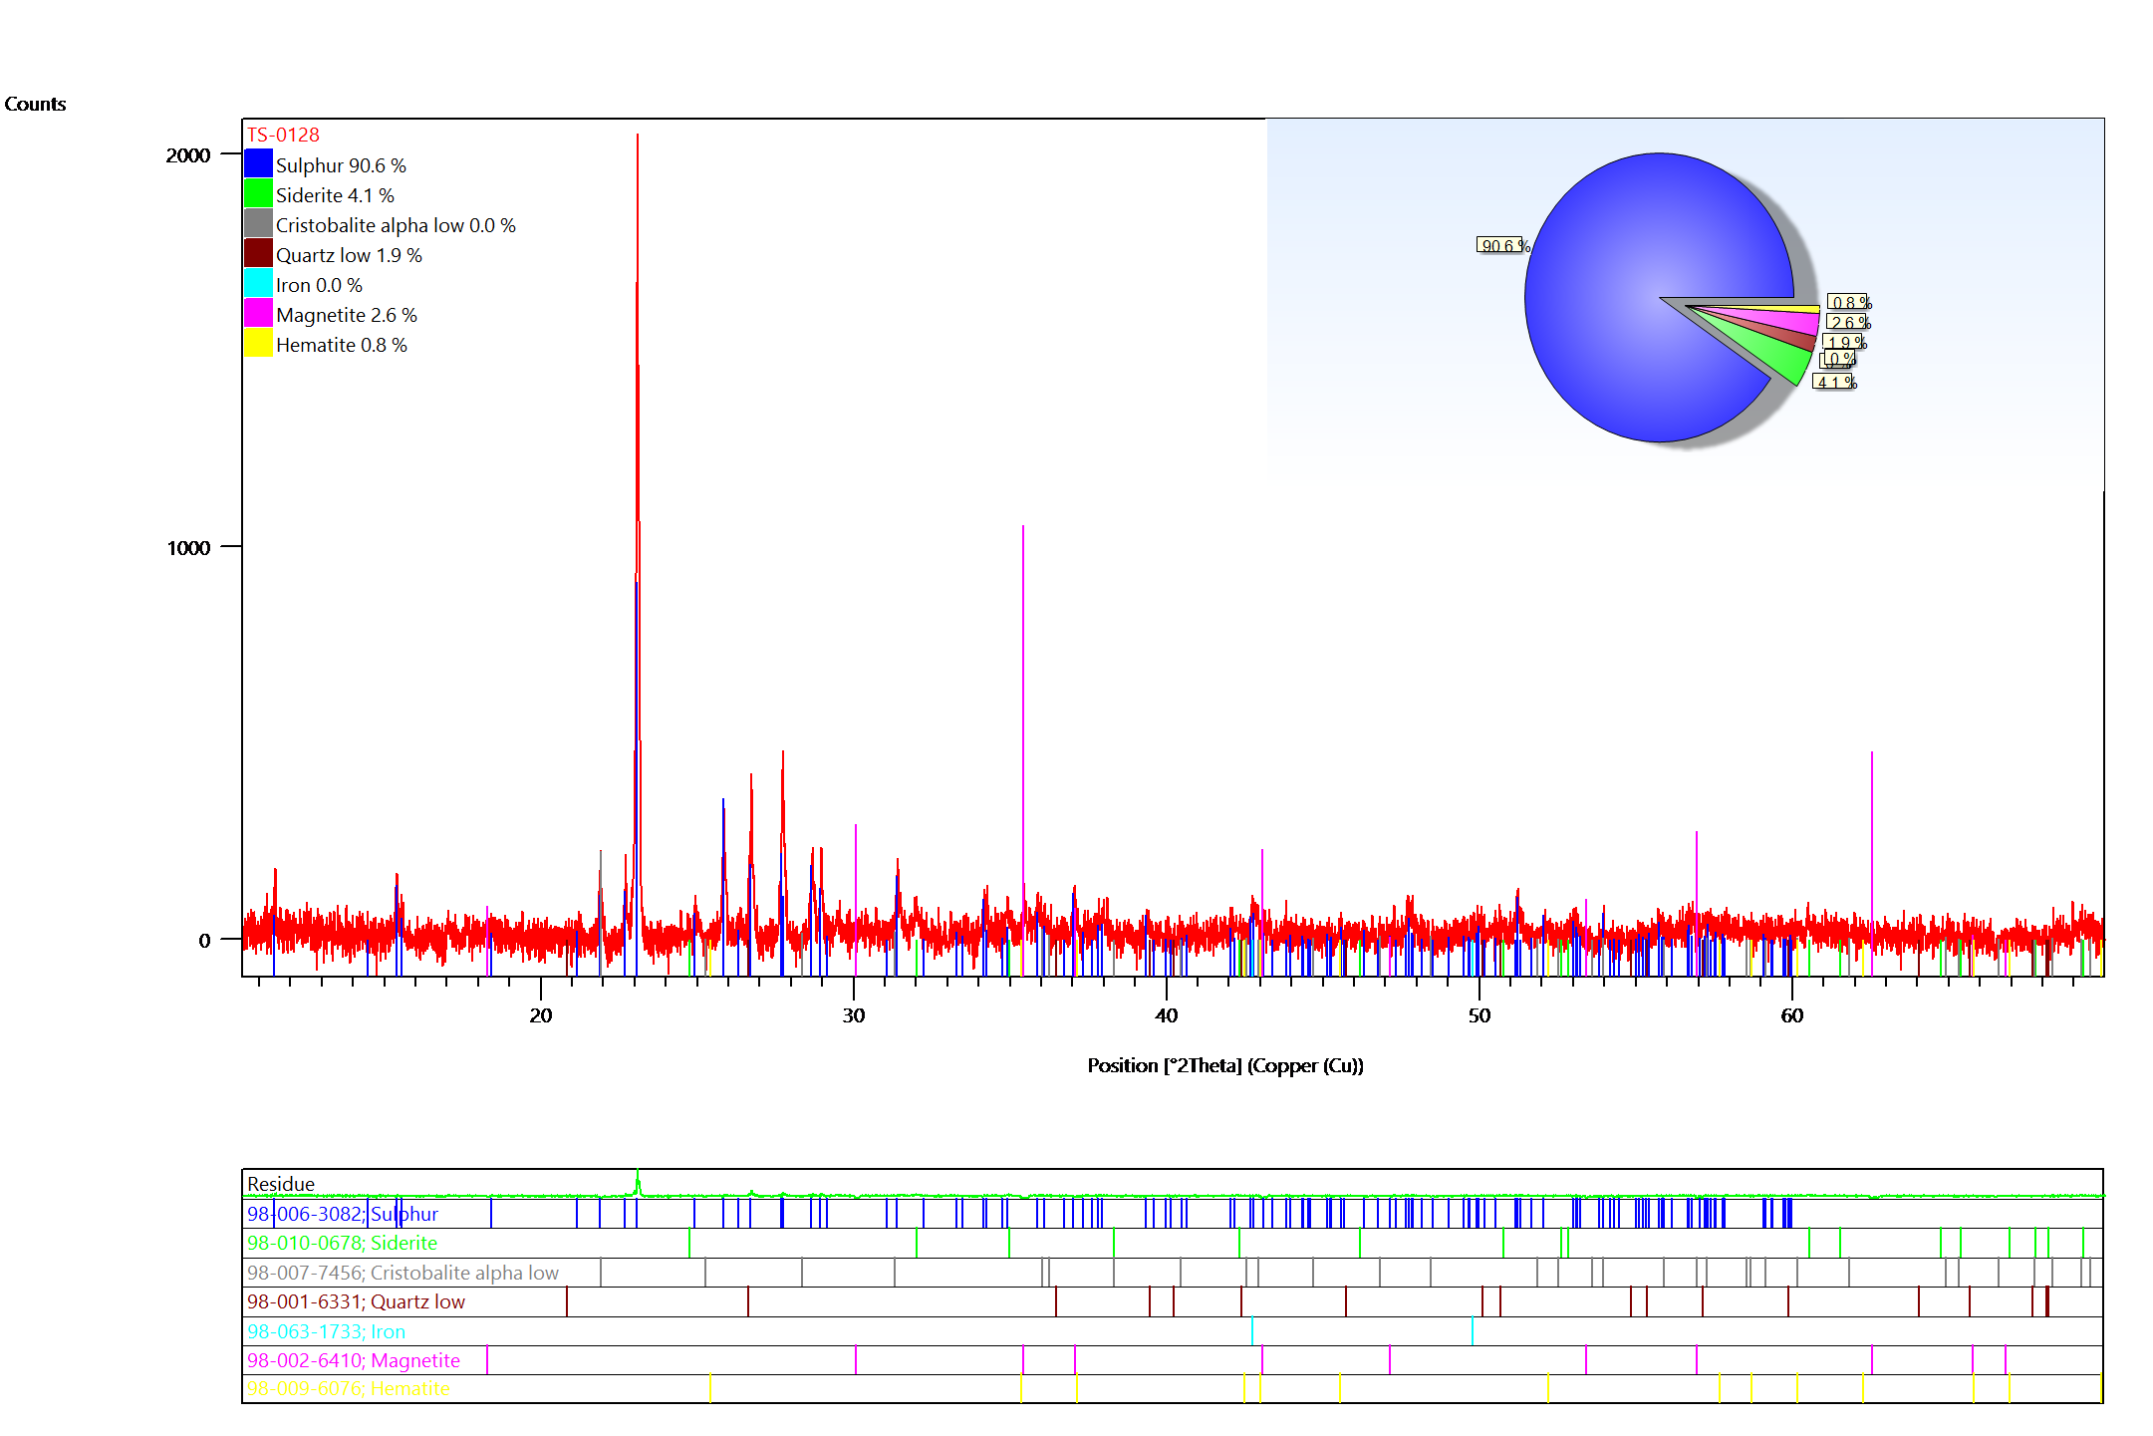
Task: Select the 98-001-6331; Quartz low row
Action: [x=356, y=1301]
